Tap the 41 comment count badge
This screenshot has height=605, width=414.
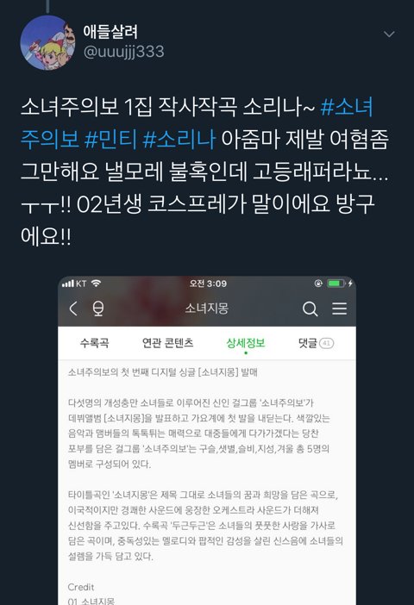[x=326, y=343]
